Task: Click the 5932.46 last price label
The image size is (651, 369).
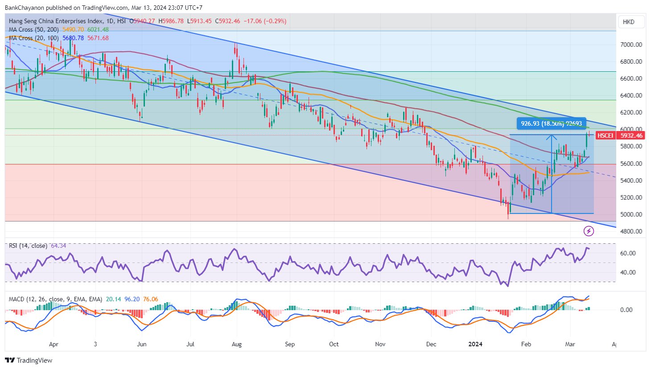Action: (x=631, y=135)
